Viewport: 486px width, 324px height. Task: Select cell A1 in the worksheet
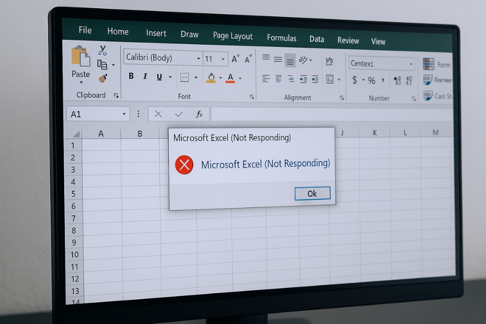pyautogui.click(x=101, y=146)
